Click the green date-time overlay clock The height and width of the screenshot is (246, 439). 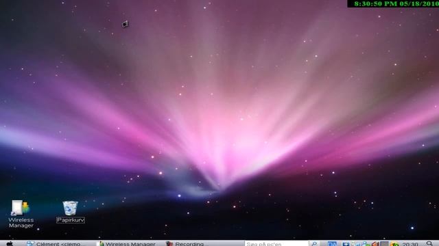click(x=393, y=3)
